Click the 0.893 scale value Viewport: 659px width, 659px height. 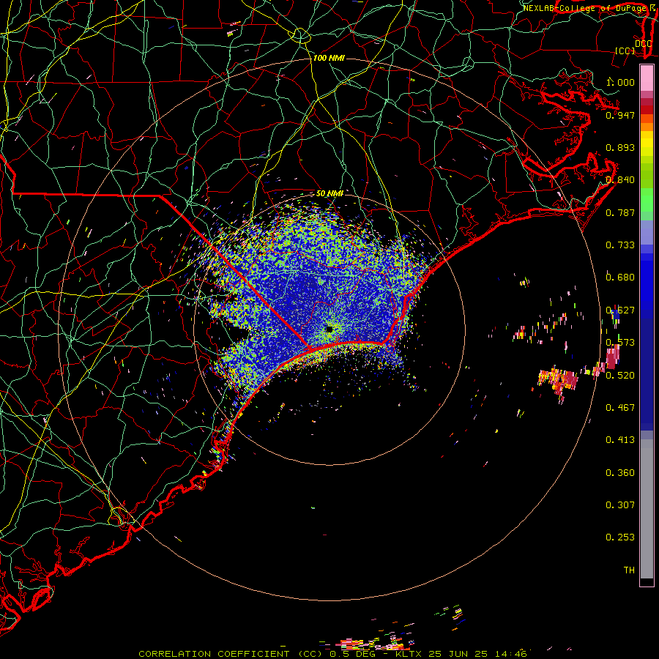[620, 147]
